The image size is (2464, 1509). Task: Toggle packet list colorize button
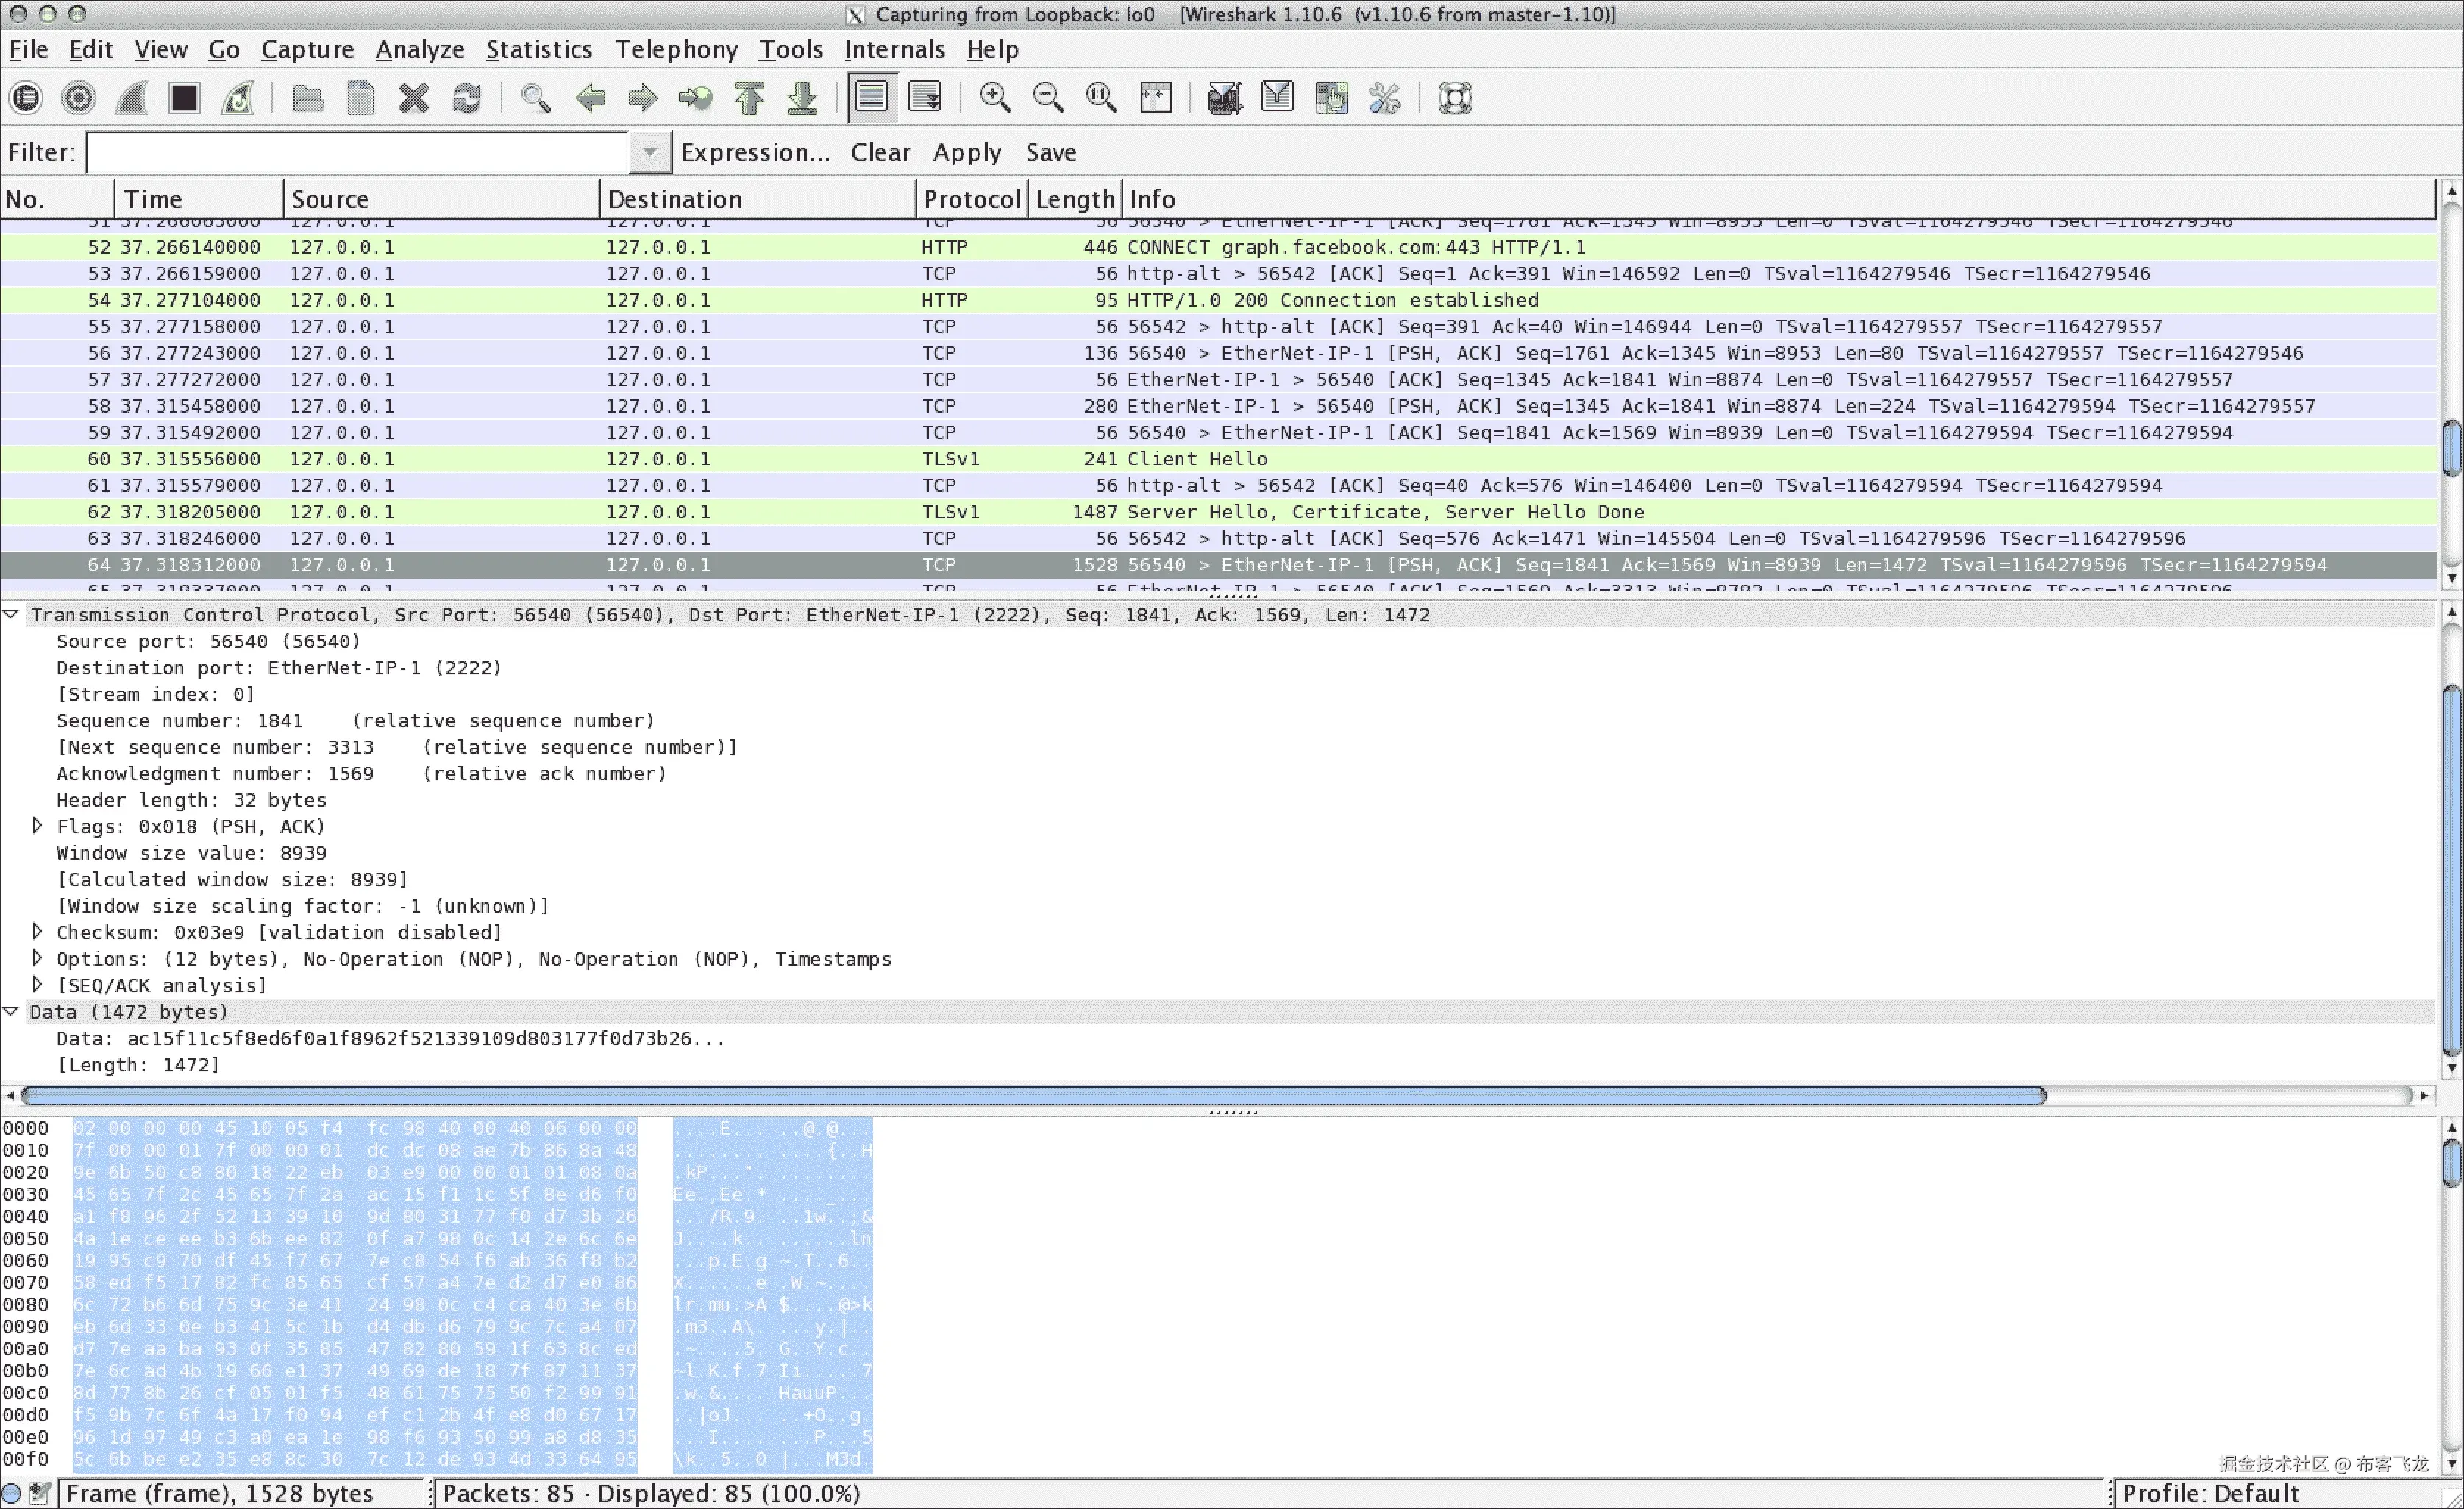(871, 98)
